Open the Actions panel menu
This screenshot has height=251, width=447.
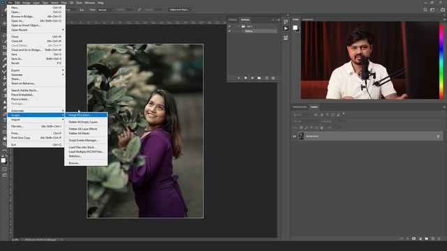pyautogui.click(x=279, y=20)
